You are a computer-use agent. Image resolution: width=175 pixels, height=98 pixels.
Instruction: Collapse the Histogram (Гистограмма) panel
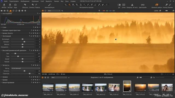[1, 13]
